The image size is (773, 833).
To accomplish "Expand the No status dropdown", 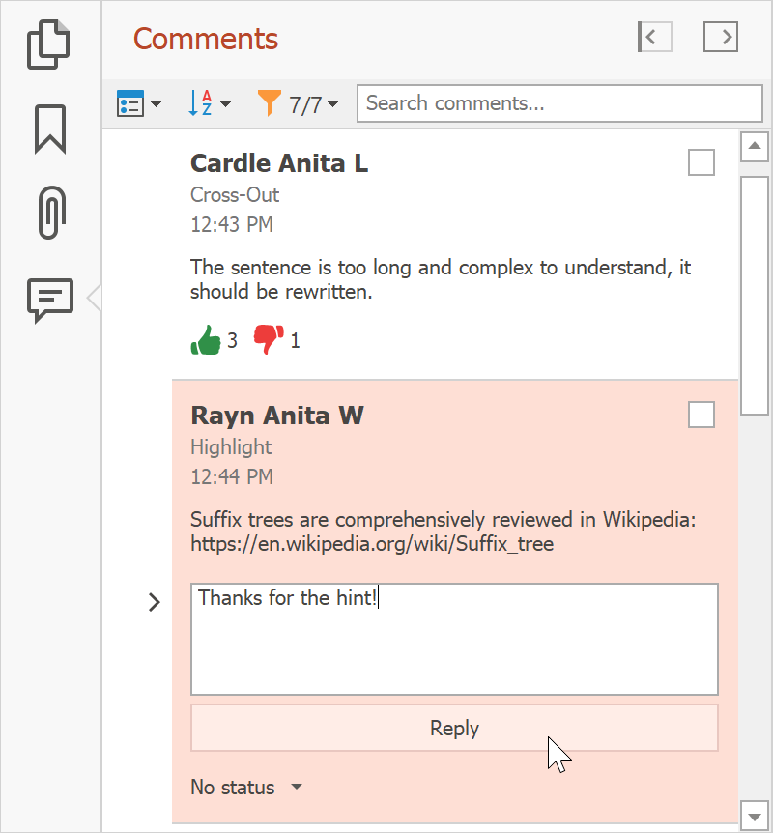I will coord(246,788).
